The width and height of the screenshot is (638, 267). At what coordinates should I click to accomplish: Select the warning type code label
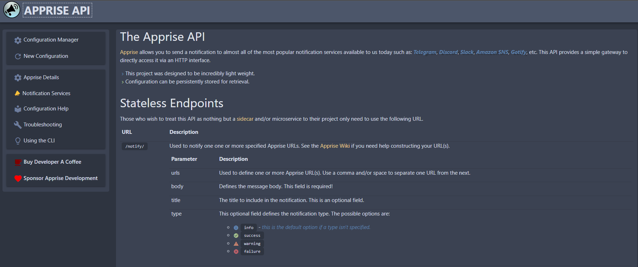click(x=252, y=244)
